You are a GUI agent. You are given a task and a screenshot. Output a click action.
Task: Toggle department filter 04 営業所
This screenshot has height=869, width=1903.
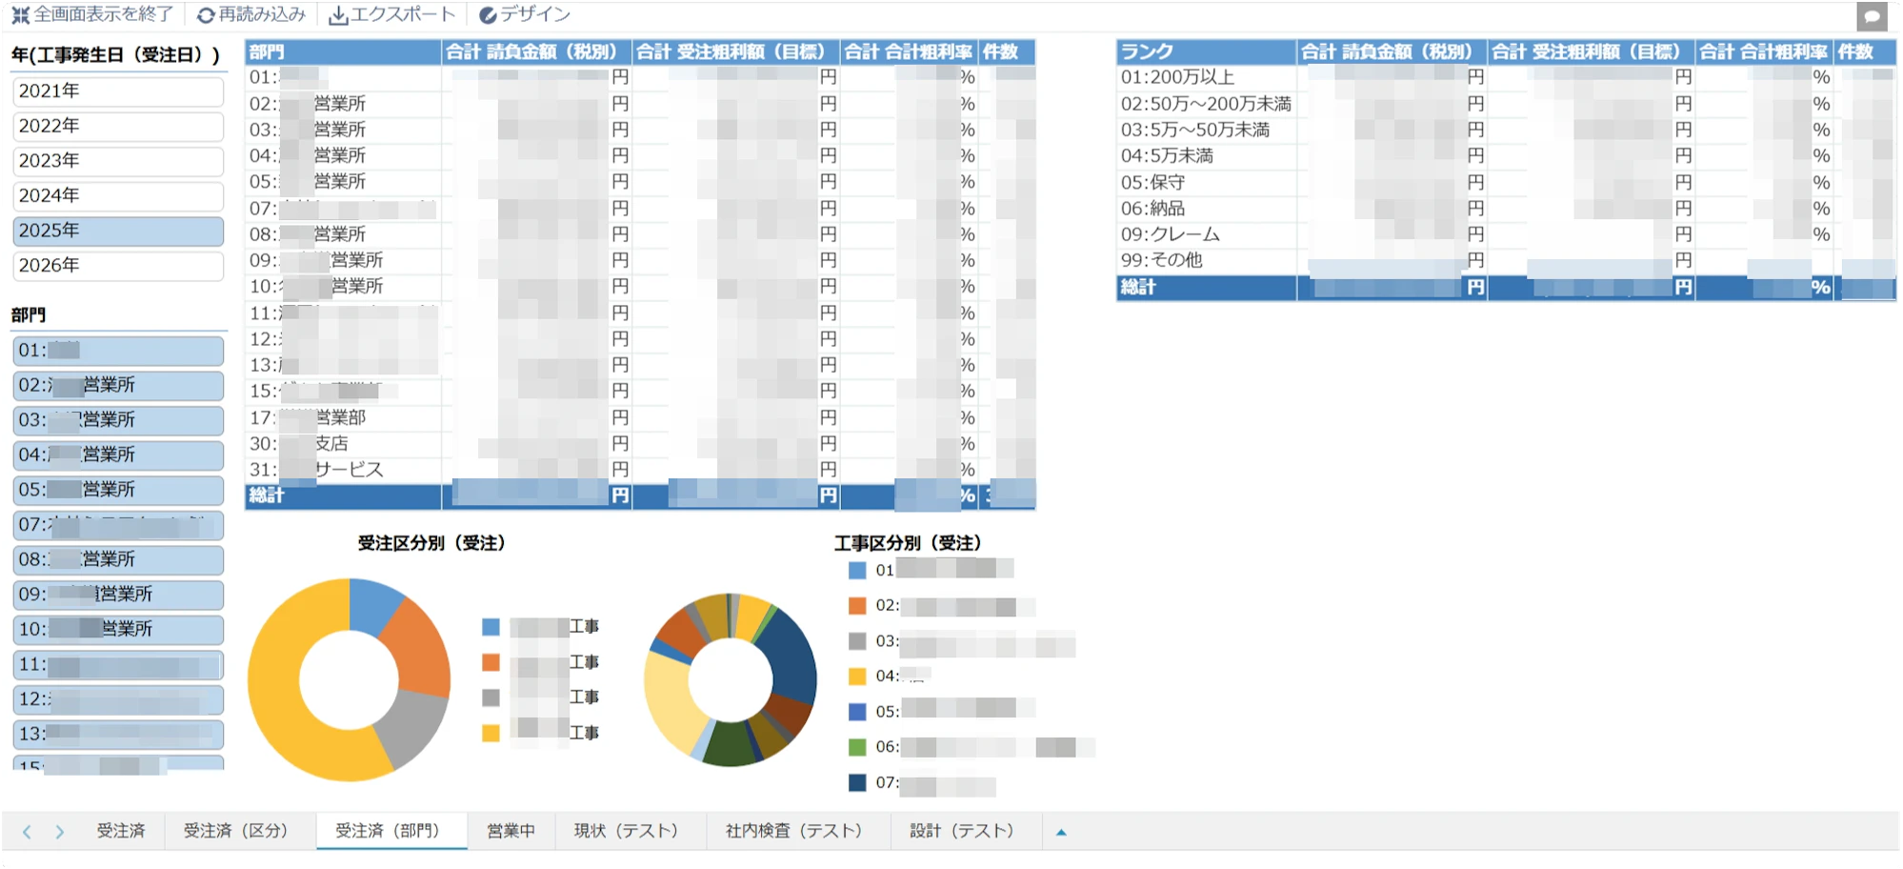click(x=118, y=455)
